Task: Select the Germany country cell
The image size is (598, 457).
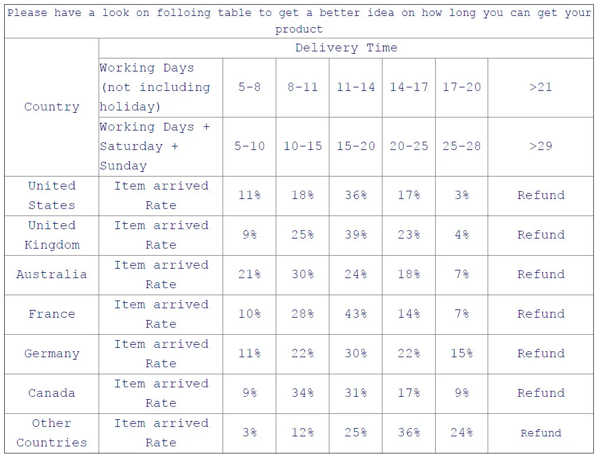Action: (x=51, y=354)
